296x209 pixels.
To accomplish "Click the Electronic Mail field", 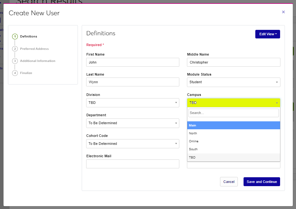I will coord(133,164).
